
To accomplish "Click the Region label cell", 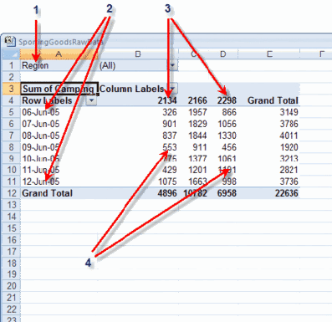I will (x=35, y=65).
